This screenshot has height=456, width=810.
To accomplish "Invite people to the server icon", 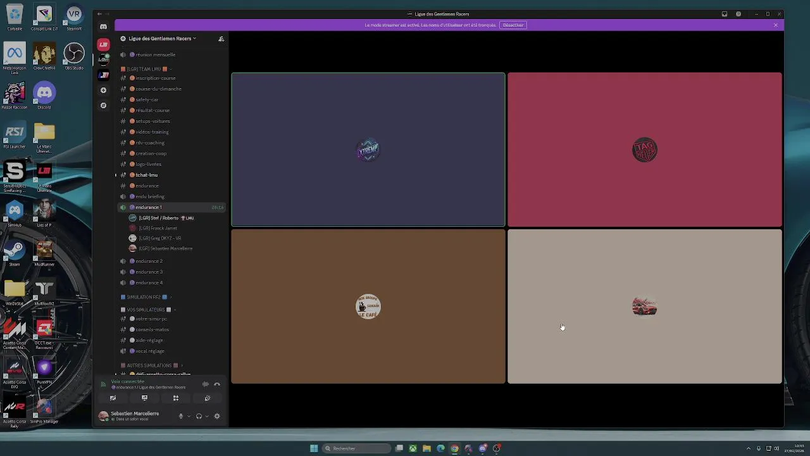I will 221,39.
